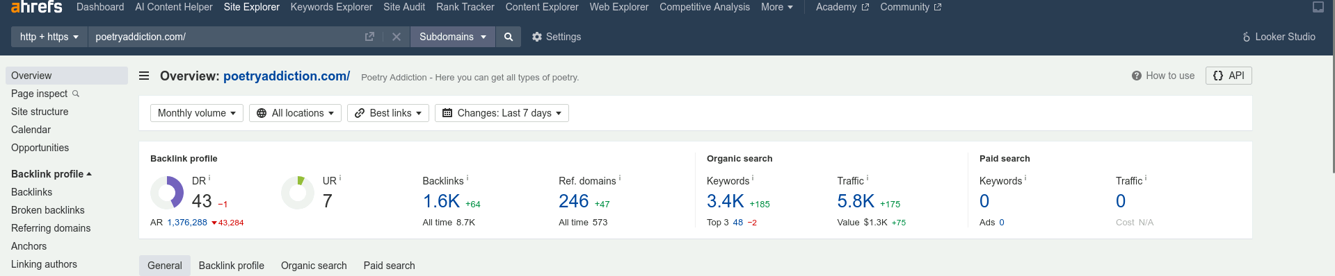The image size is (1335, 276).
Task: Click the 246 referring domains value
Action: [x=574, y=201]
